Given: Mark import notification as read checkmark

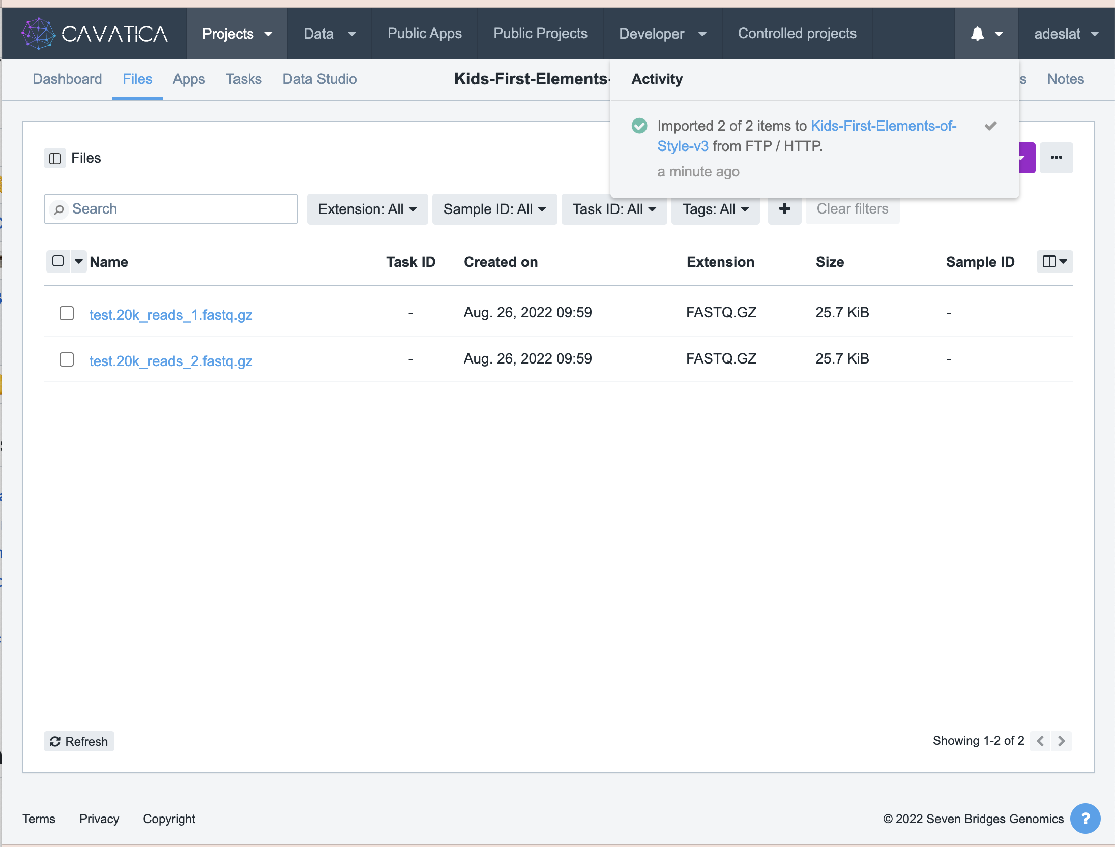Looking at the screenshot, I should pyautogui.click(x=990, y=126).
